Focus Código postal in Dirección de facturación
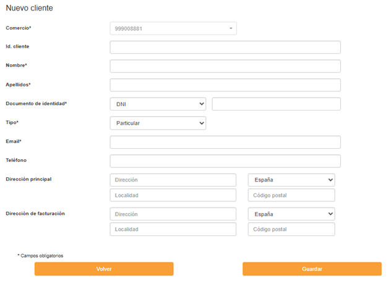The height and width of the screenshot is (281, 388). tap(291, 229)
